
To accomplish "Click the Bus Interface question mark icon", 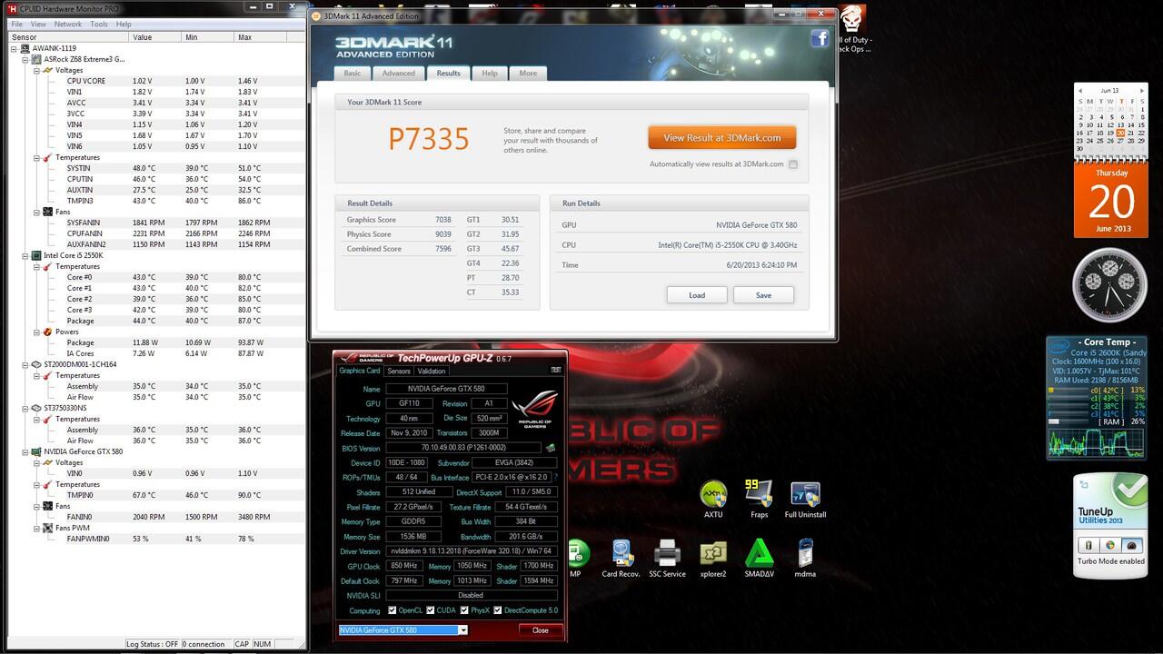I will 555,477.
